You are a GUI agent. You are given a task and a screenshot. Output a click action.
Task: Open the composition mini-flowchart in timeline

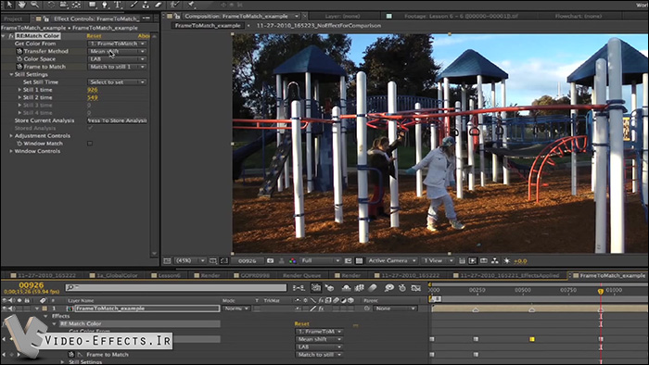point(299,288)
